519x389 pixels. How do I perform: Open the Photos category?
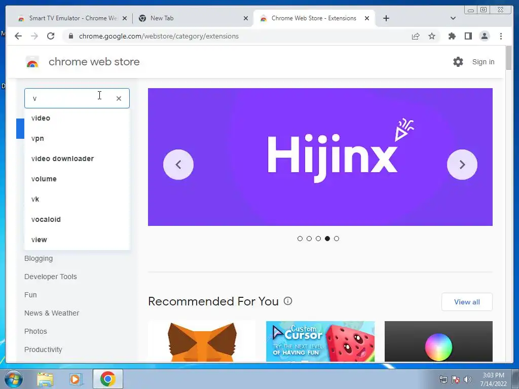(x=35, y=331)
